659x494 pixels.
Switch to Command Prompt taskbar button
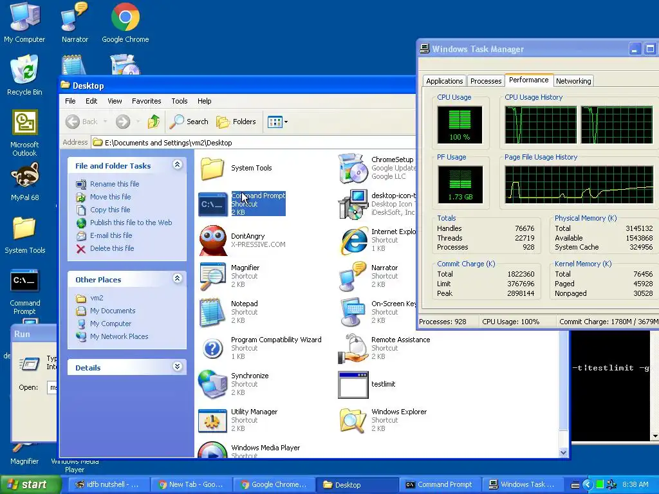pyautogui.click(x=439, y=484)
